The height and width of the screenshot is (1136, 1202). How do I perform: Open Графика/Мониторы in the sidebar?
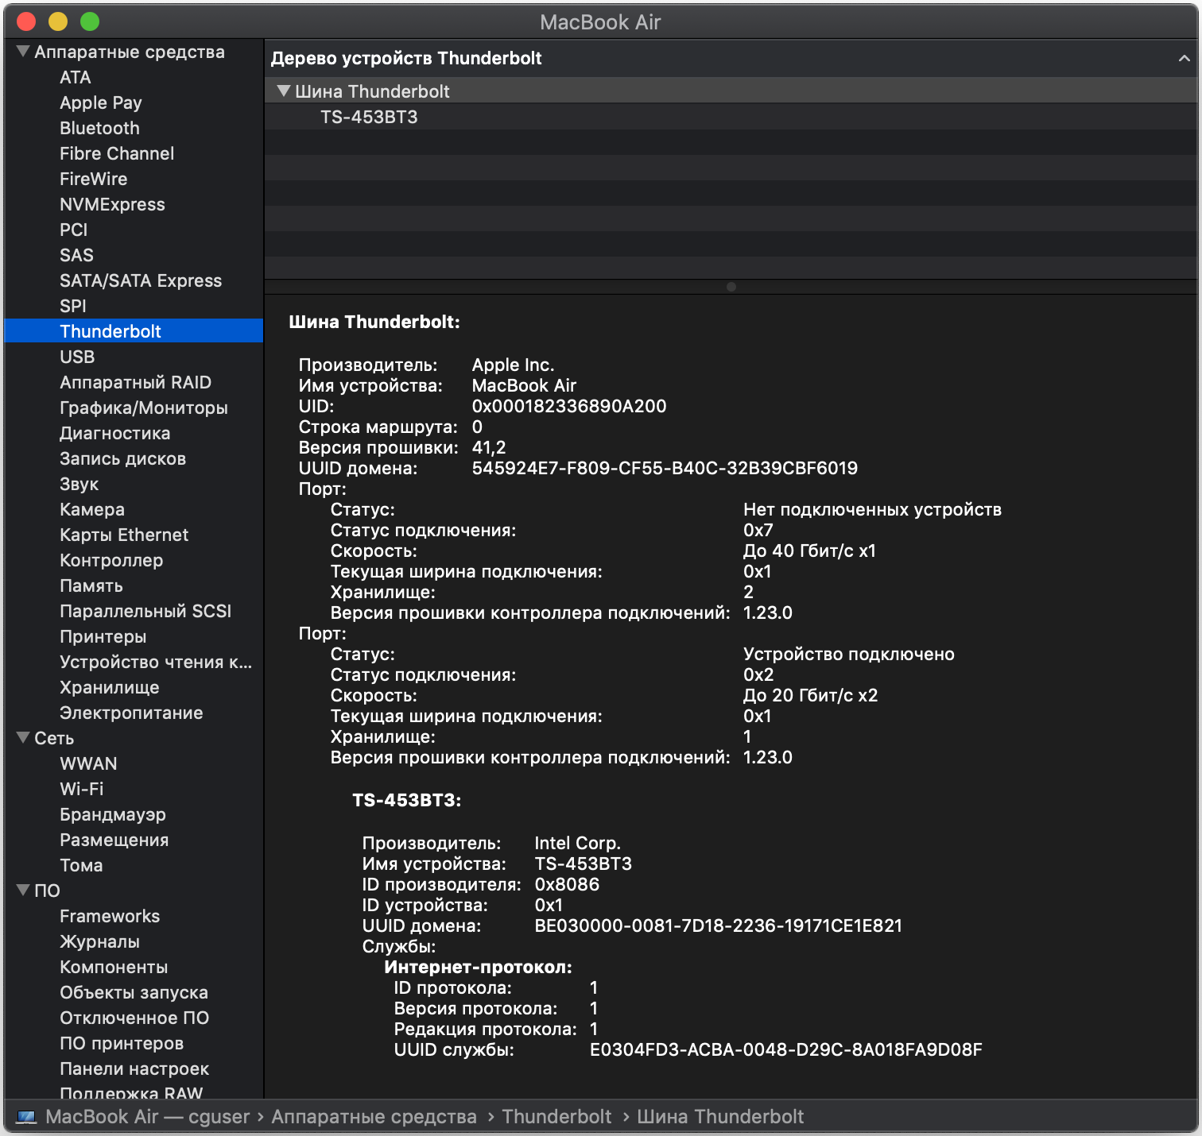143,408
